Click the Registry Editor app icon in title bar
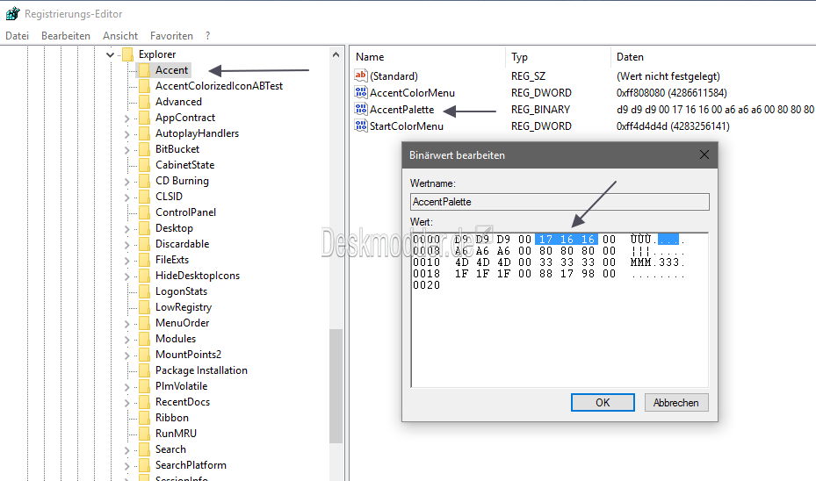This screenshot has height=481, width=816. click(x=12, y=13)
